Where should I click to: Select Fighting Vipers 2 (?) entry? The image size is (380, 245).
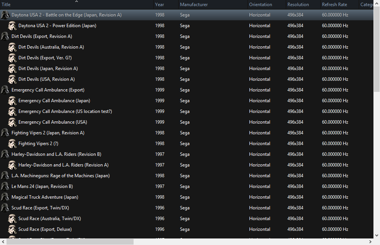click(38, 144)
